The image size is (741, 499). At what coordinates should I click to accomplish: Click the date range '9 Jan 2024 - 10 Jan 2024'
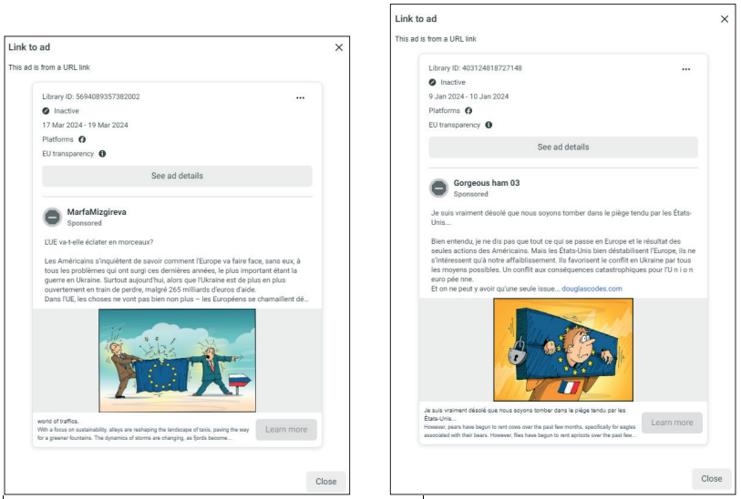click(x=468, y=97)
